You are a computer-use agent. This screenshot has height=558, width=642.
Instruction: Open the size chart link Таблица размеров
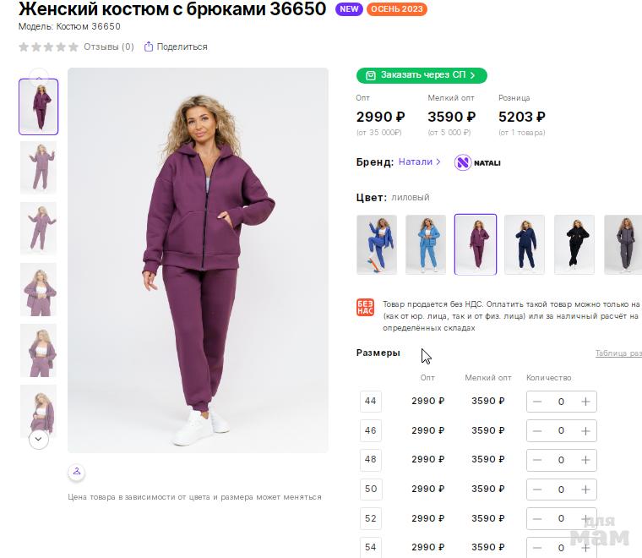point(618,353)
